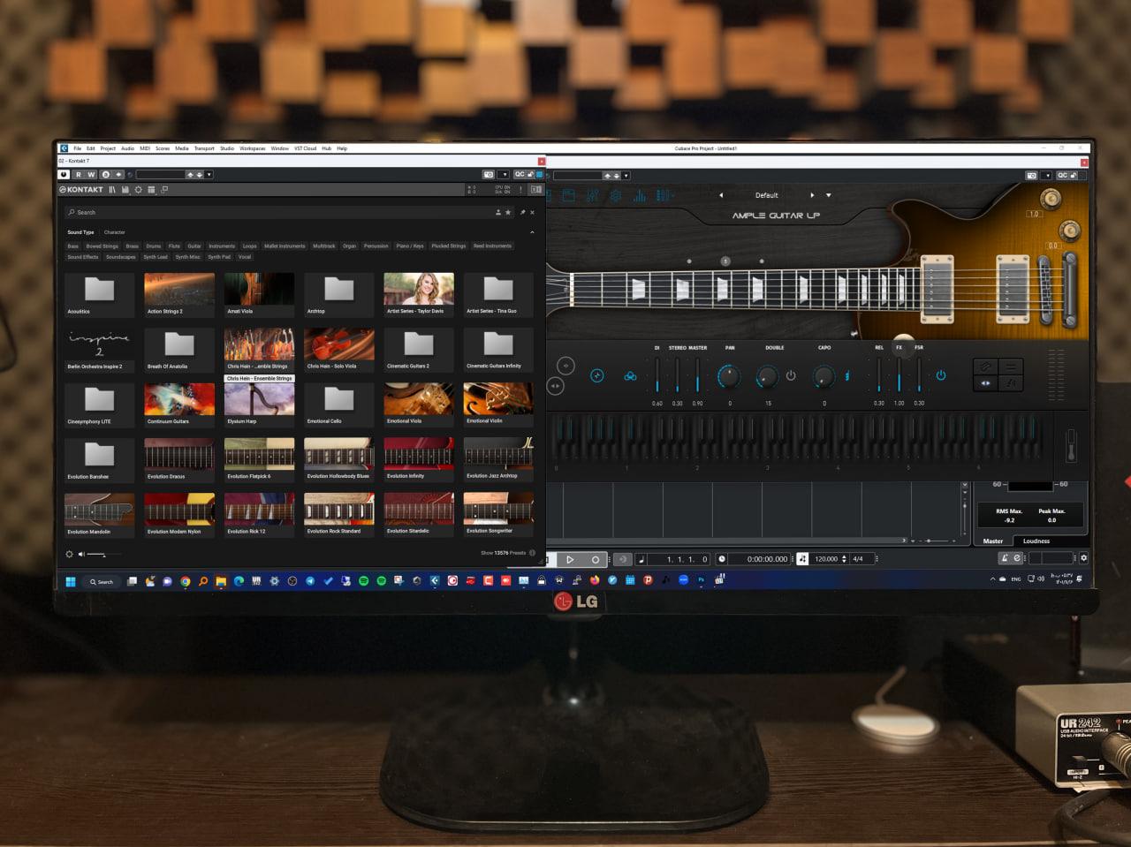The width and height of the screenshot is (1131, 847).
Task: Open File Explorer from taskbar
Action: click(221, 581)
